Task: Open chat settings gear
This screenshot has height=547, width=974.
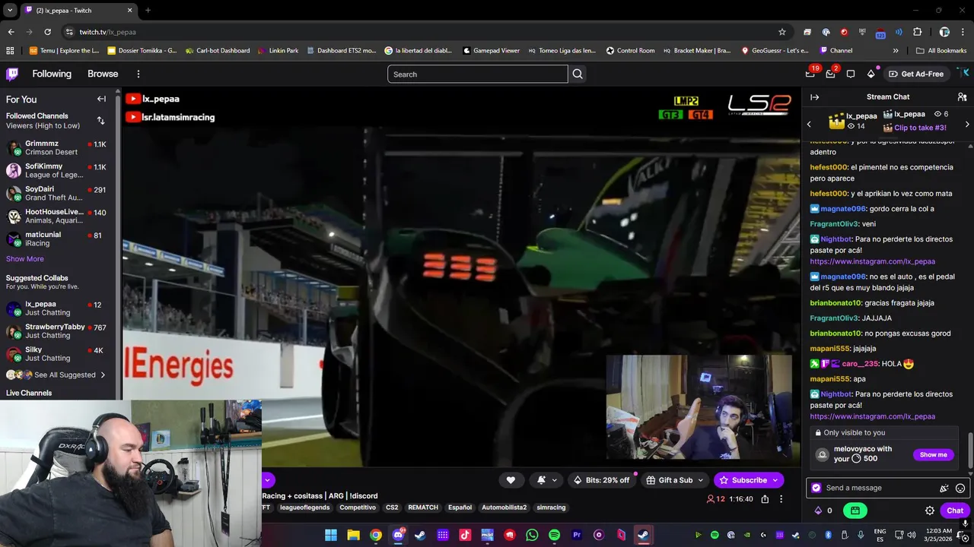Action: click(x=930, y=511)
